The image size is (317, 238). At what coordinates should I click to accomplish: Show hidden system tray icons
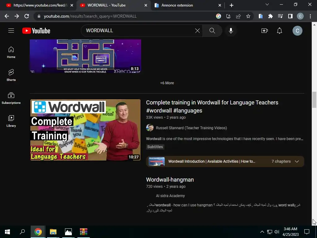(262, 232)
